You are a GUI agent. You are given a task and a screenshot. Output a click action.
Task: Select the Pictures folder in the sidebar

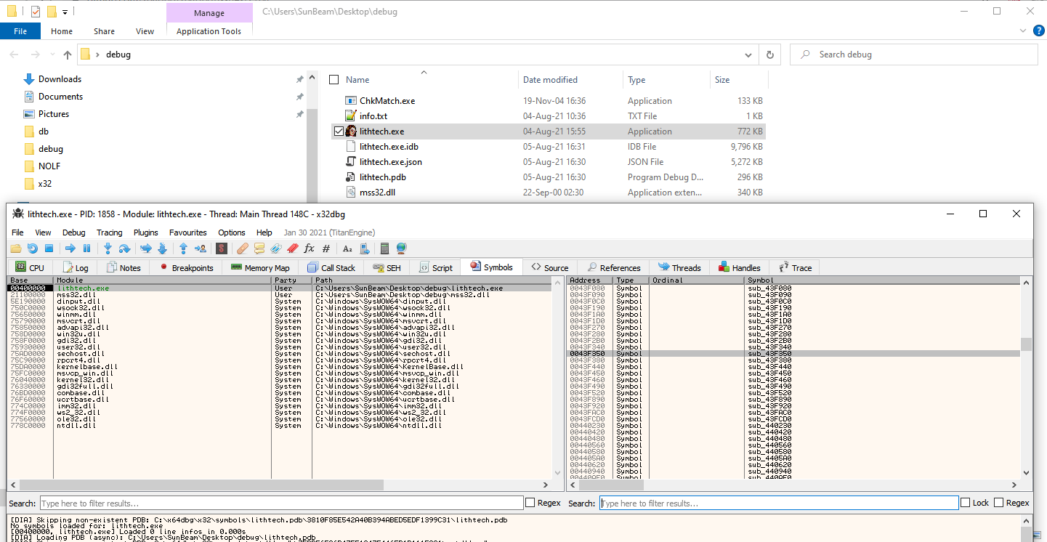pos(53,113)
